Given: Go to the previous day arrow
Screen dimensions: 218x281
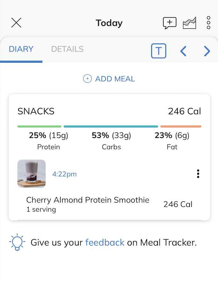Looking at the screenshot, I should click(x=183, y=51).
